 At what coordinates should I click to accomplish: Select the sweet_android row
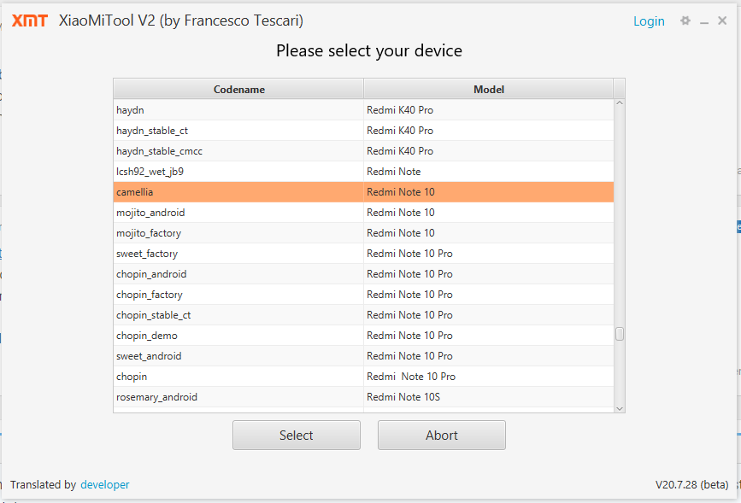[363, 356]
